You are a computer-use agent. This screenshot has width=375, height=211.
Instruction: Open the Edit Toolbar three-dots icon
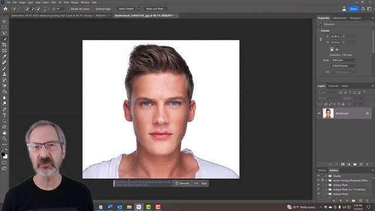4,145
